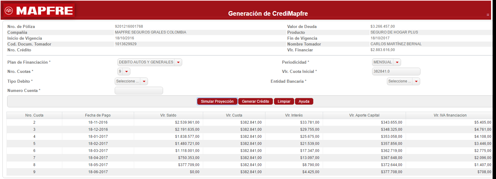Click the Simular Proyección button

click(x=217, y=101)
